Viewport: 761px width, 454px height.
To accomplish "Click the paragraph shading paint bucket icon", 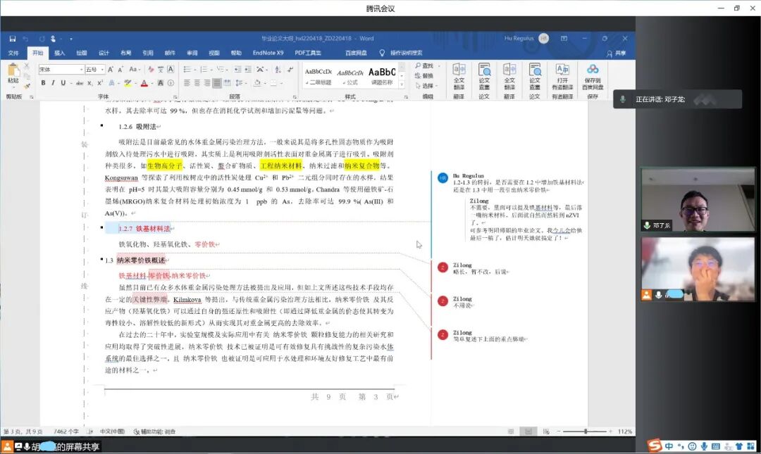I will (257, 83).
